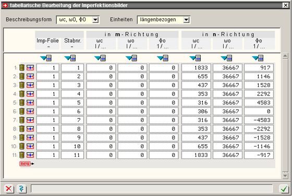
Task: Select n-Richtung Φ0 cell 917 in row 1
Action: [x=259, y=68]
